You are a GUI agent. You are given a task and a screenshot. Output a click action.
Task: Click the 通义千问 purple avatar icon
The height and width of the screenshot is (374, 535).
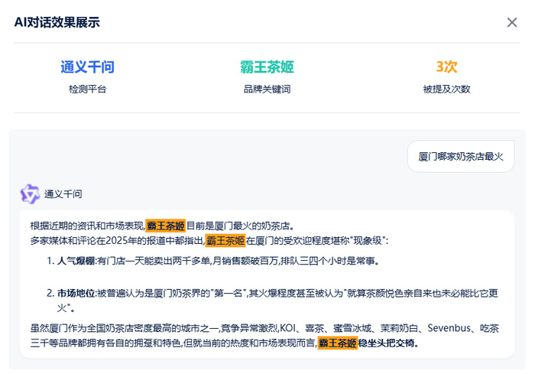[30, 194]
